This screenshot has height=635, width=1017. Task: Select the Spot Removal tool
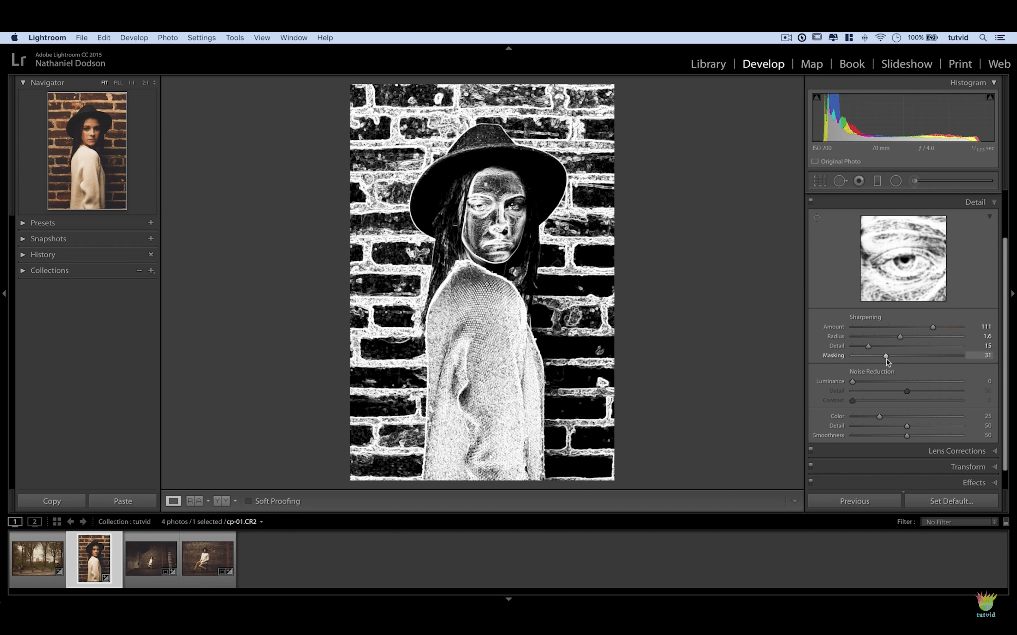[x=840, y=181]
